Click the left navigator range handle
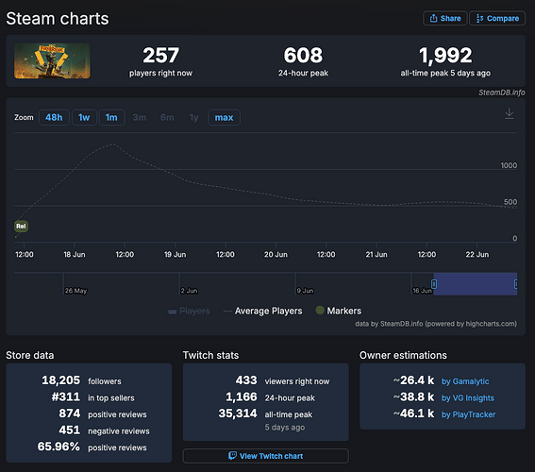Screen dimensions: 535x472 point(434,284)
